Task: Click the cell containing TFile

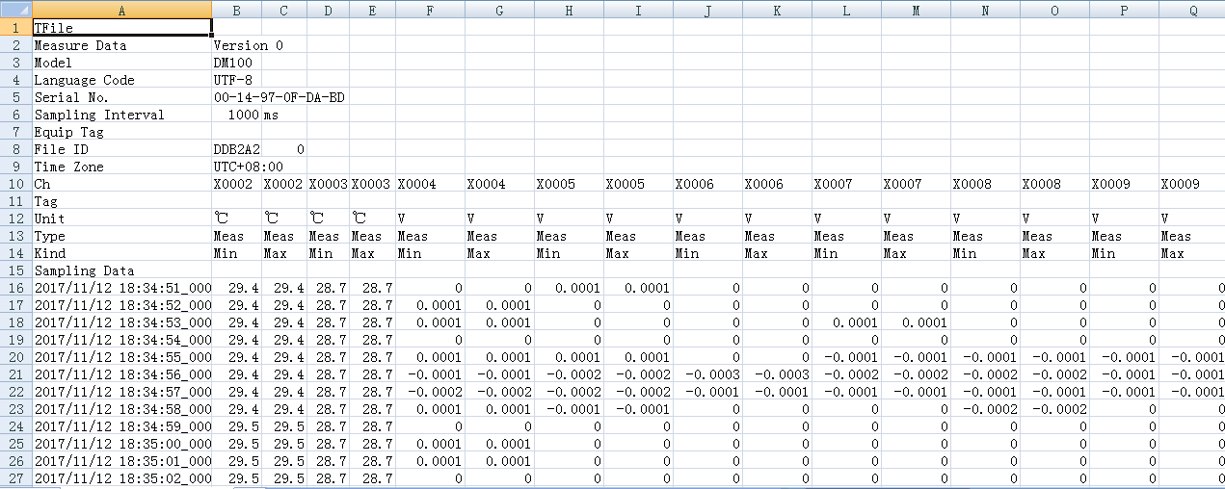Action: [x=120, y=28]
